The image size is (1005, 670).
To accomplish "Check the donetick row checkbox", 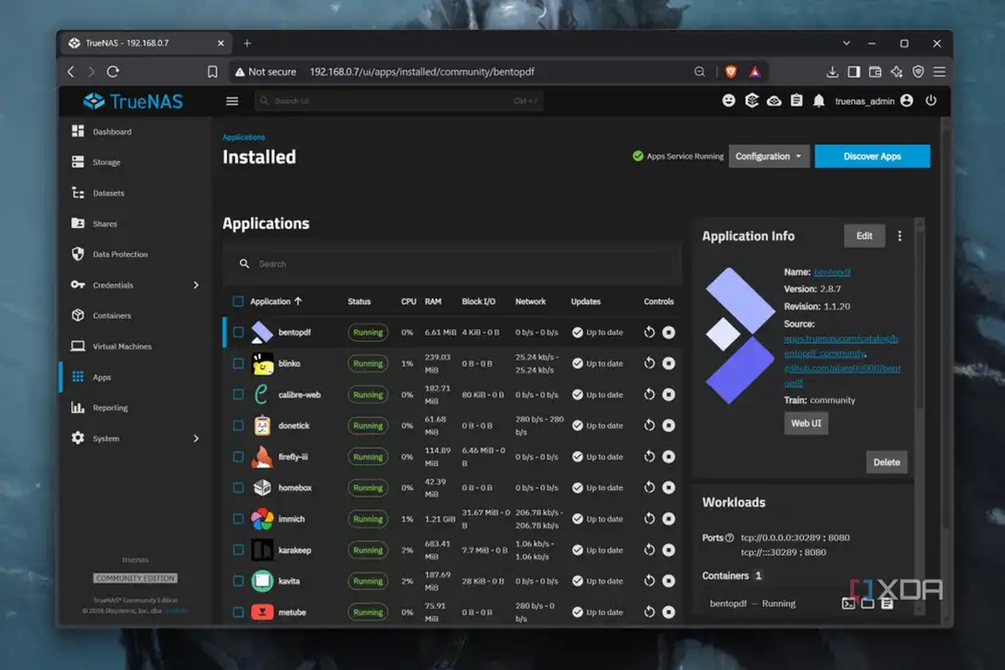I will (x=238, y=425).
